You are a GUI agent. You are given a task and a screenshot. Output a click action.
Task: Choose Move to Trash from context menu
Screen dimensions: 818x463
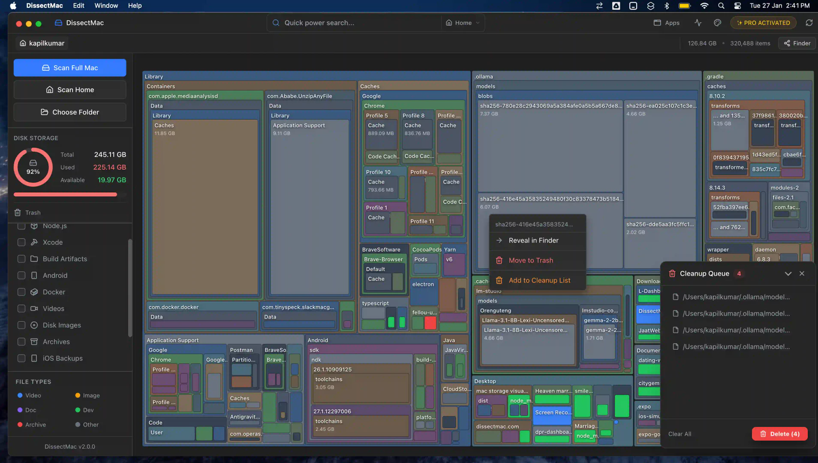click(x=531, y=260)
